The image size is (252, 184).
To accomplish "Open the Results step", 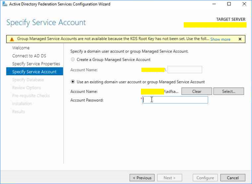I will point(19,112).
